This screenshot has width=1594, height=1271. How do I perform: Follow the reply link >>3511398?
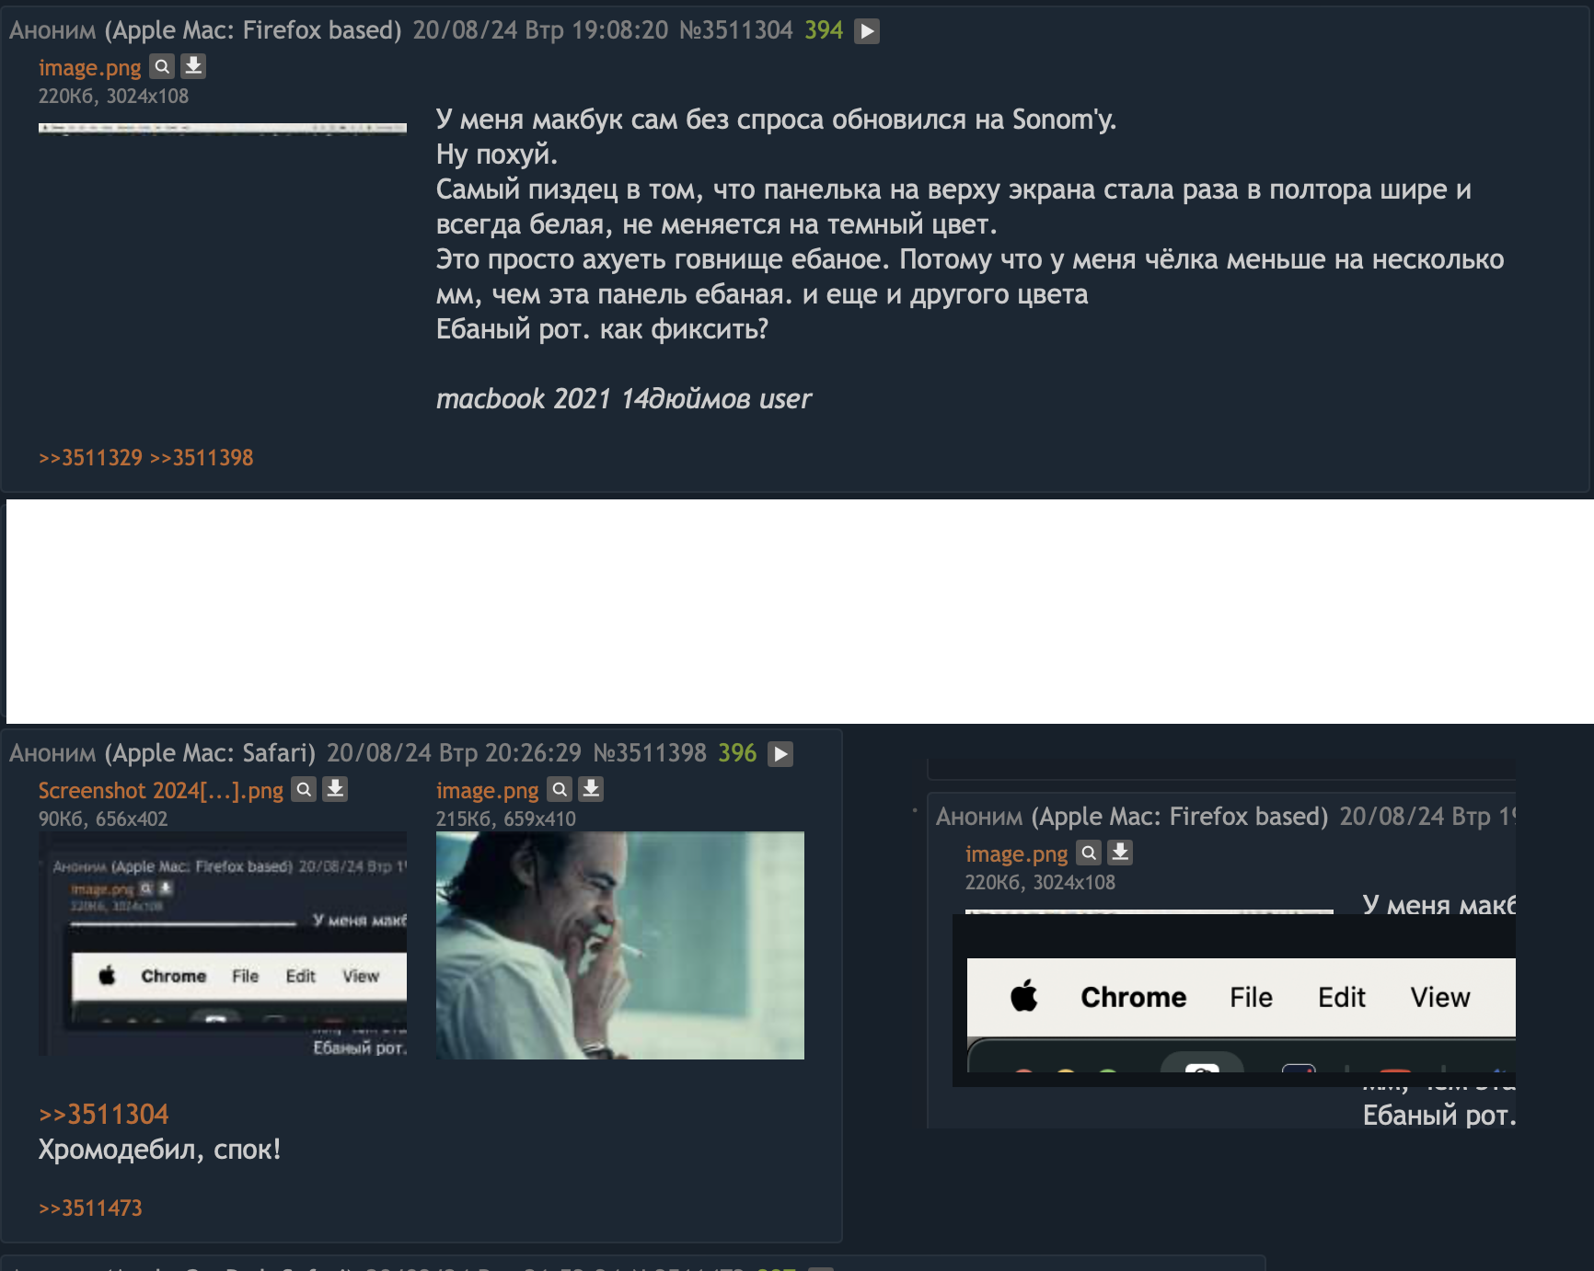click(201, 457)
